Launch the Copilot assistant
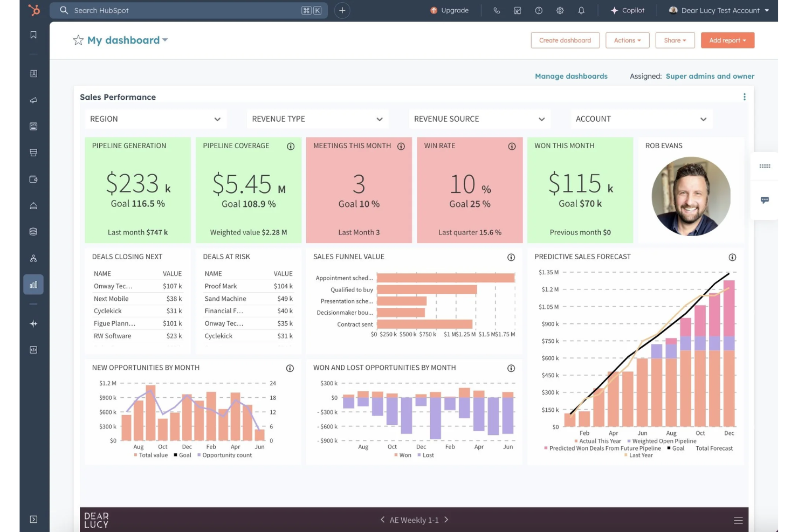This screenshot has width=798, height=532. pyautogui.click(x=628, y=10)
